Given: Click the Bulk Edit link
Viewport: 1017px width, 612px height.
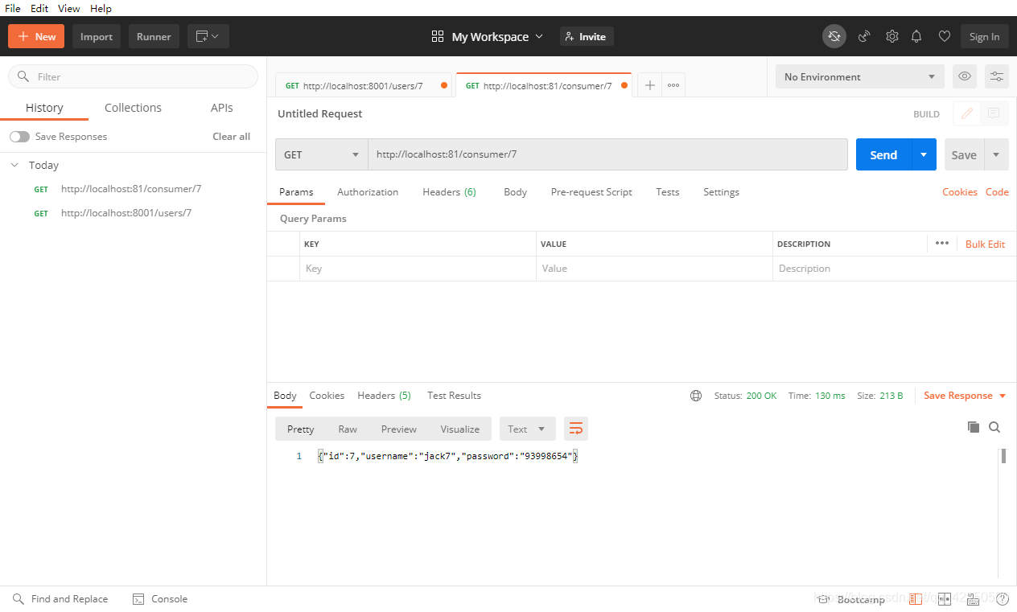Looking at the screenshot, I should coord(986,244).
